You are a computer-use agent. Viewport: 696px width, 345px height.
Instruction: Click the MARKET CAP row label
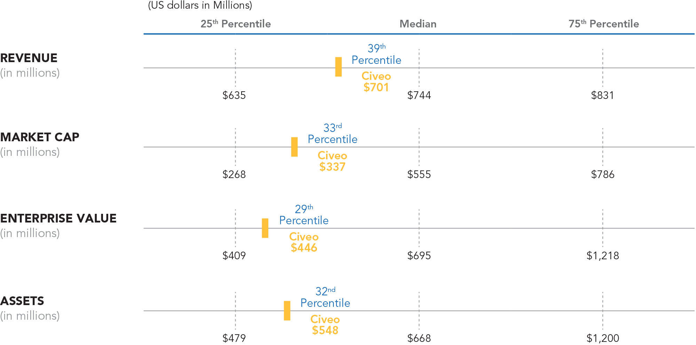40,137
